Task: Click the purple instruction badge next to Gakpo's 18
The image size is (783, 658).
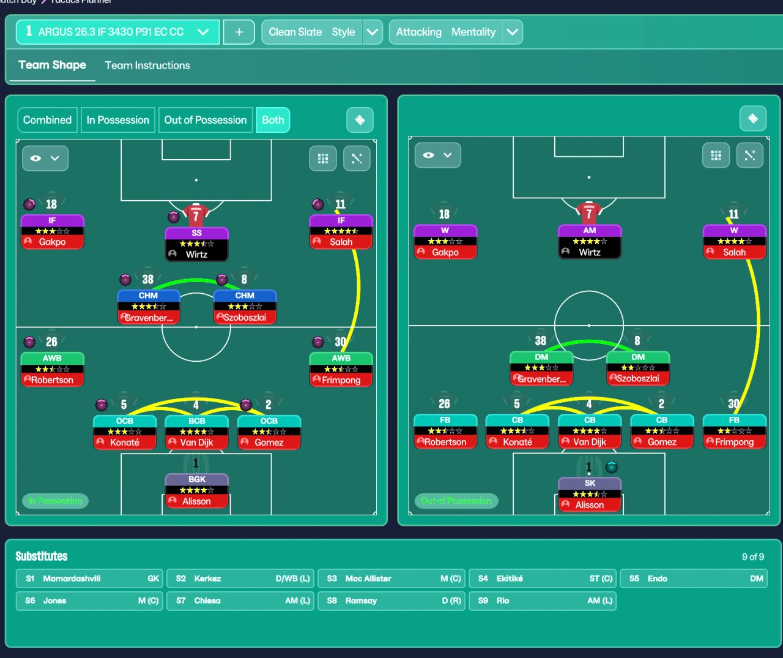Action: 29,204
